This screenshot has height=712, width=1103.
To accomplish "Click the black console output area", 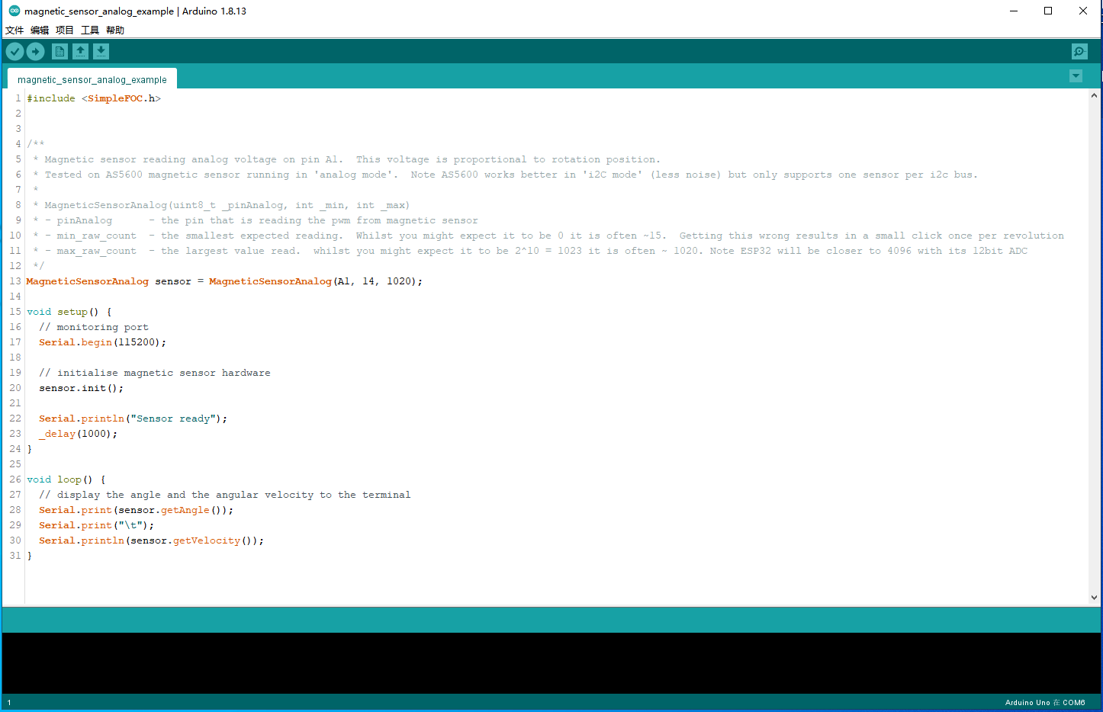I will click(551, 662).
